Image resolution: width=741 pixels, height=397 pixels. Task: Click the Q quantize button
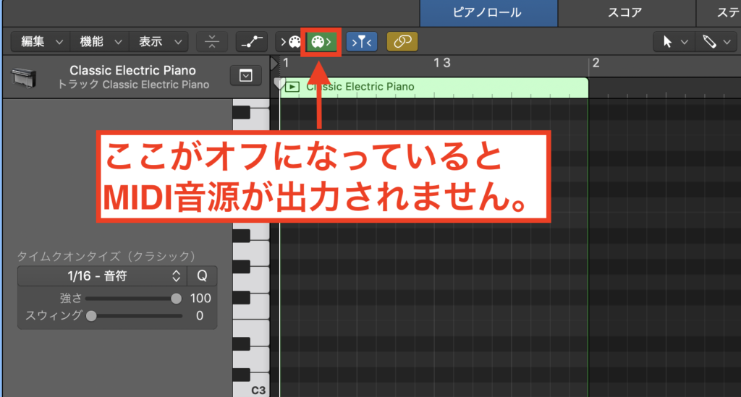[203, 276]
